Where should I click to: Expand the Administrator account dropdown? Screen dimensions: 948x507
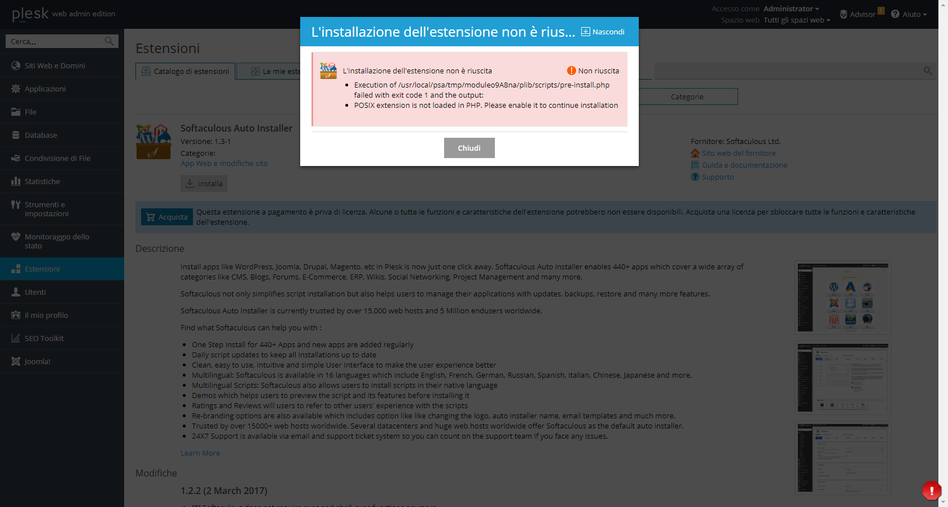click(791, 8)
